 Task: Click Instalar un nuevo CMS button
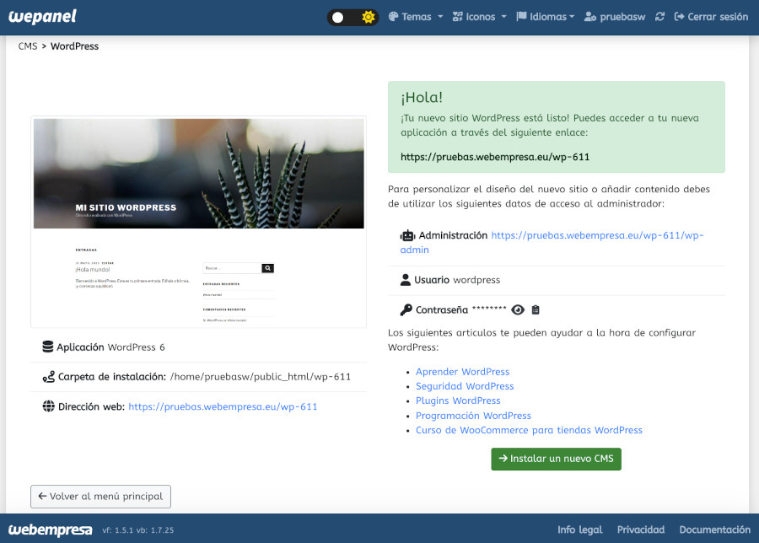coord(557,459)
